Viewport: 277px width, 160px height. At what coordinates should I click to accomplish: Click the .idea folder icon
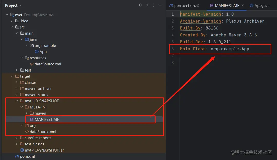coord(17,21)
